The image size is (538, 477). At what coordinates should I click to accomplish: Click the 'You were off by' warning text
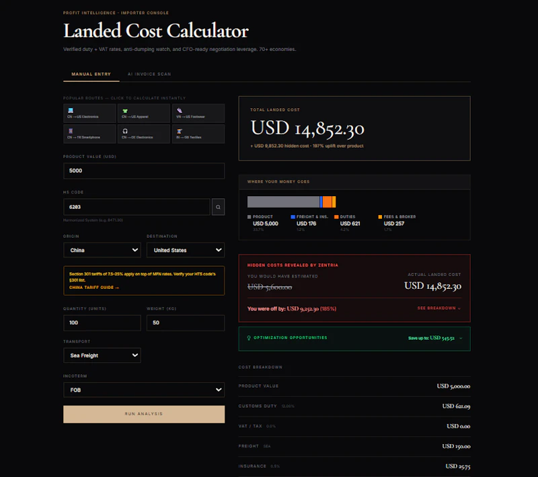coord(292,309)
